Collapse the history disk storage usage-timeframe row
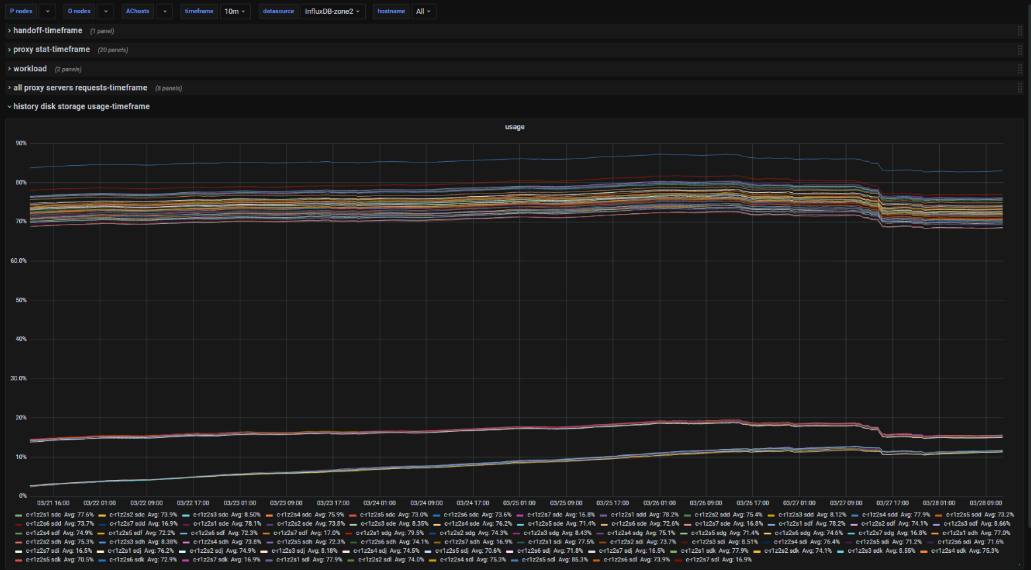 pos(81,106)
